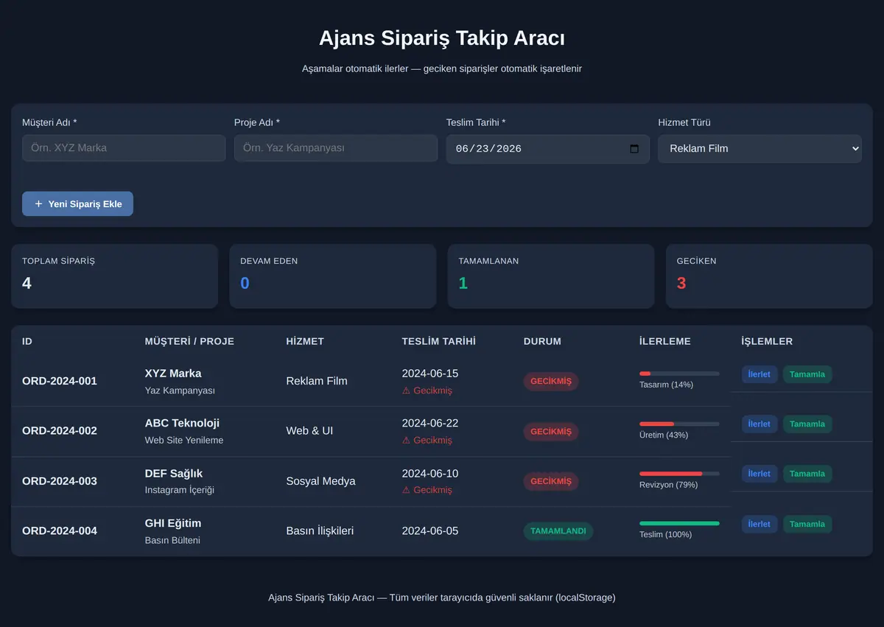Click the İLERLEME column header

[x=665, y=341]
